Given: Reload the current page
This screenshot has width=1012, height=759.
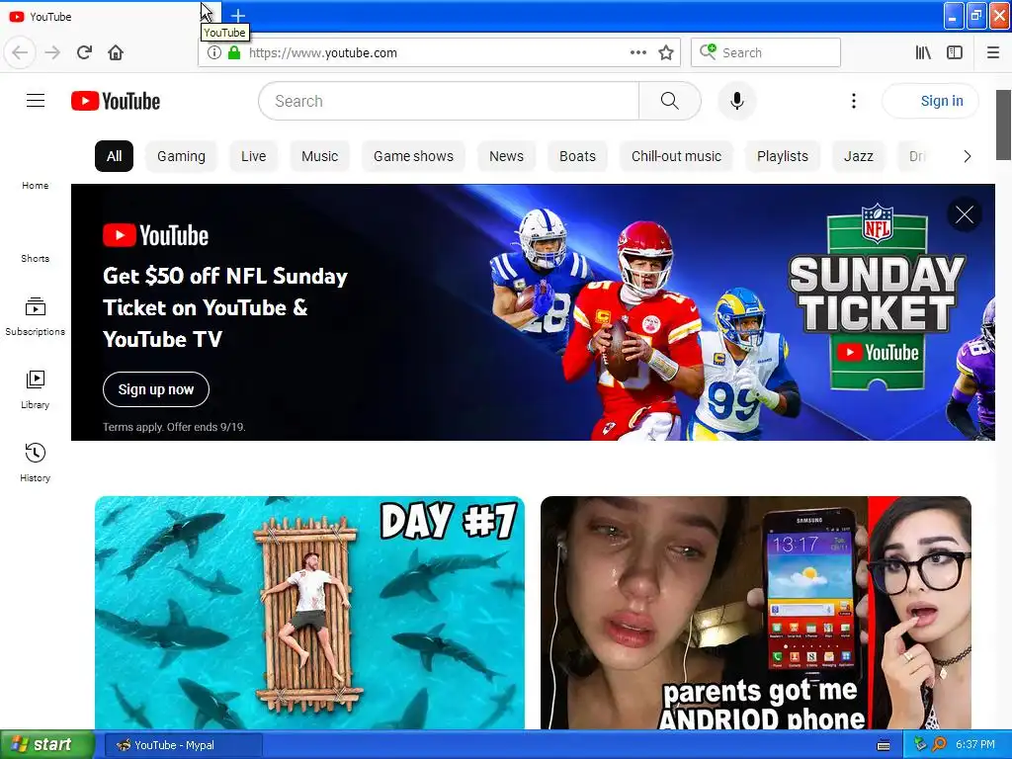Looking at the screenshot, I should pyautogui.click(x=85, y=52).
